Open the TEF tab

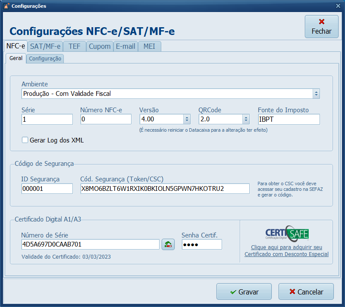74,46
